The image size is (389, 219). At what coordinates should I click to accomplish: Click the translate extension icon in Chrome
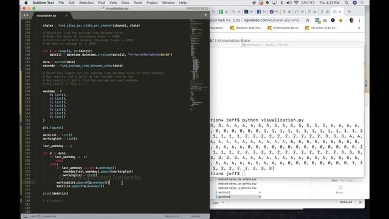tap(317, 20)
